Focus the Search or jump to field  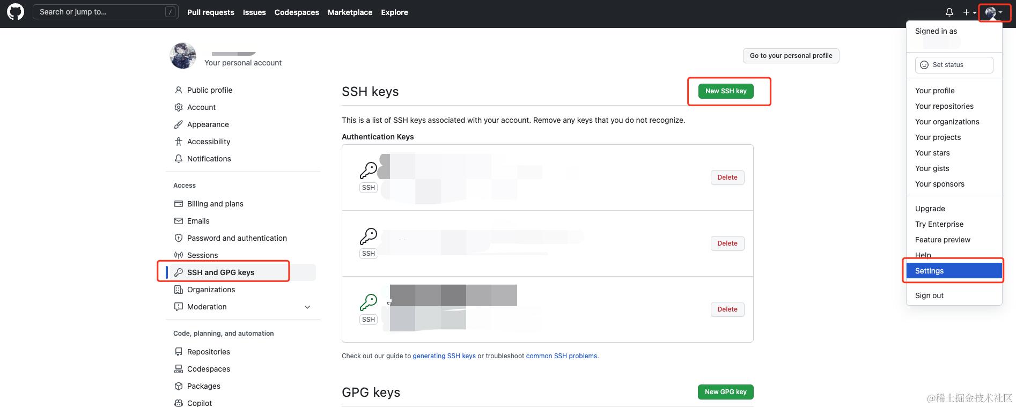pyautogui.click(x=105, y=12)
